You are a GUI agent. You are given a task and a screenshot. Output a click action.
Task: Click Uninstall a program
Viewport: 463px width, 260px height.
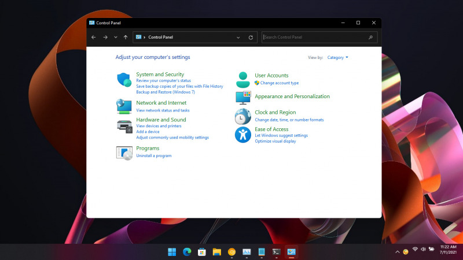[153, 155]
